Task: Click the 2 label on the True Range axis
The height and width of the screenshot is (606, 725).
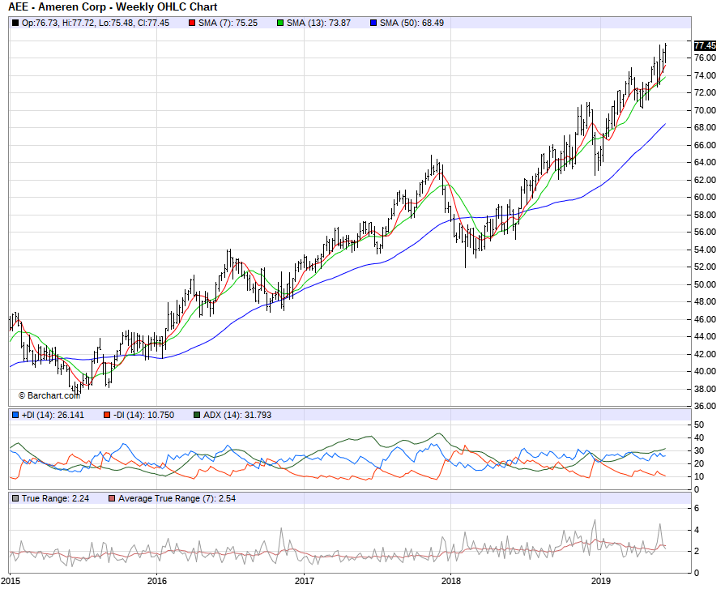Action: pos(697,552)
